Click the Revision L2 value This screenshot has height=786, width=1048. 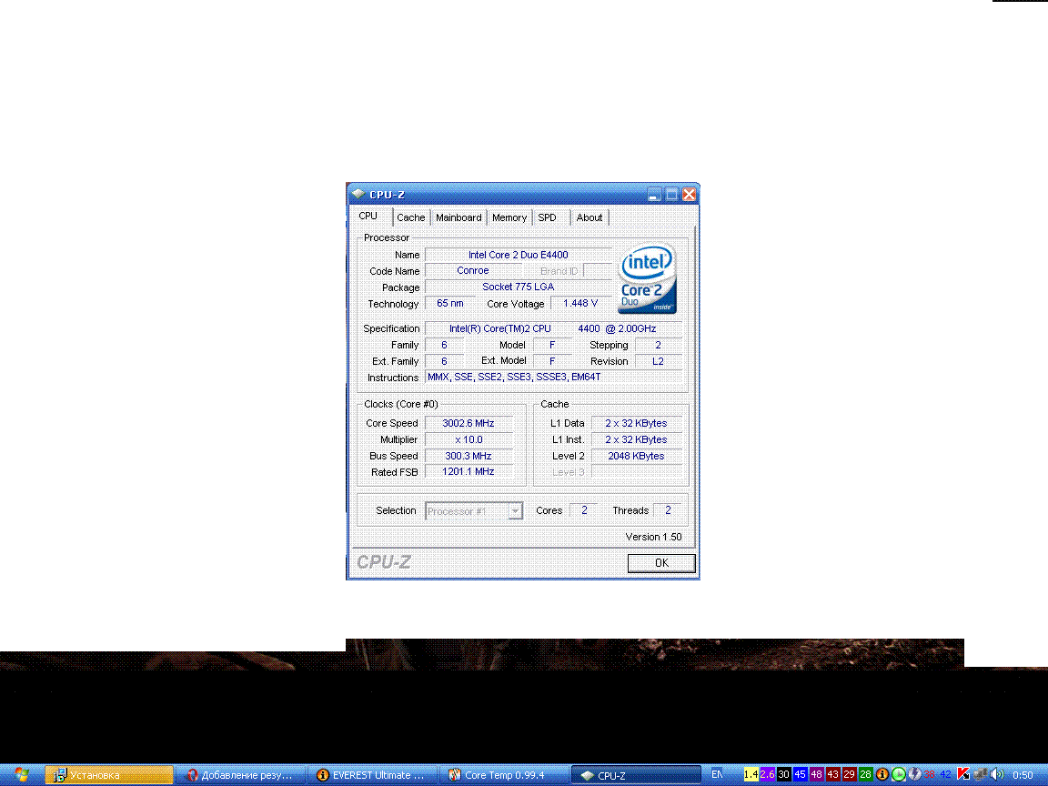point(659,361)
